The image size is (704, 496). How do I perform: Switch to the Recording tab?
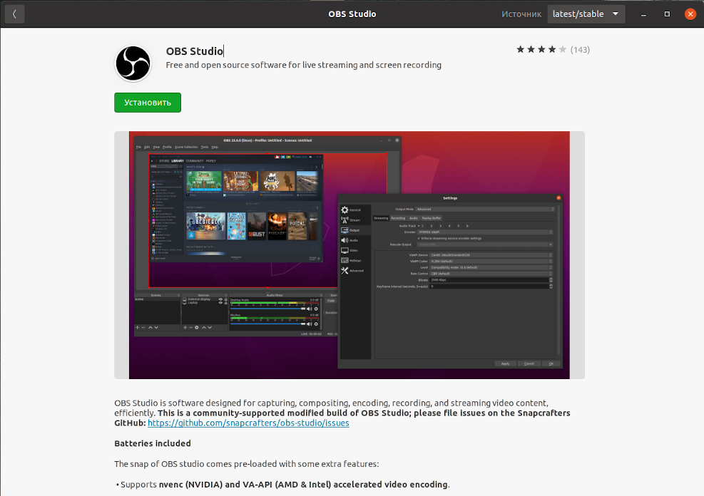coord(397,218)
